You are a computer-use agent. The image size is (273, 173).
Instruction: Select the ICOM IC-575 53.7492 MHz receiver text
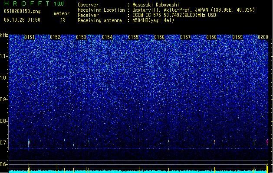(x=174, y=15)
